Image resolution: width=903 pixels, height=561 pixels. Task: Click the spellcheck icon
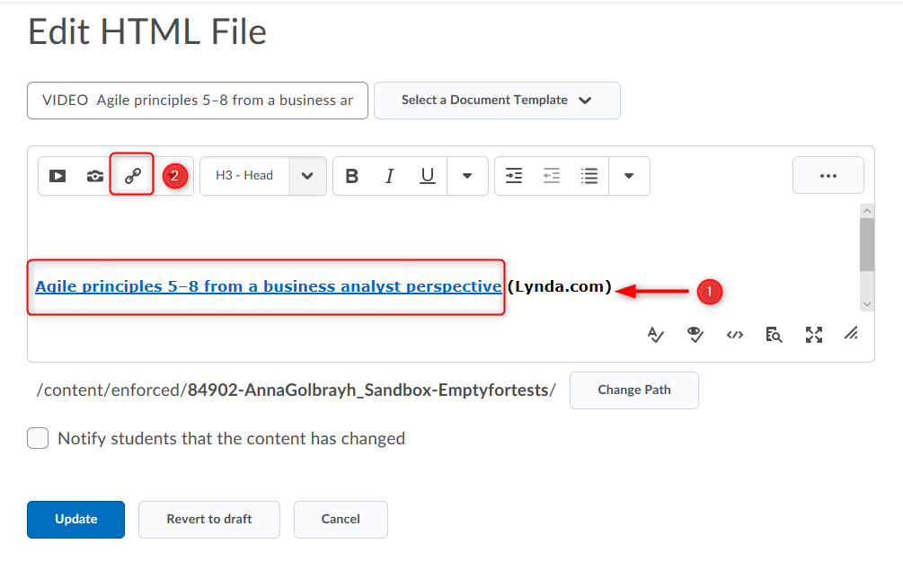click(656, 335)
